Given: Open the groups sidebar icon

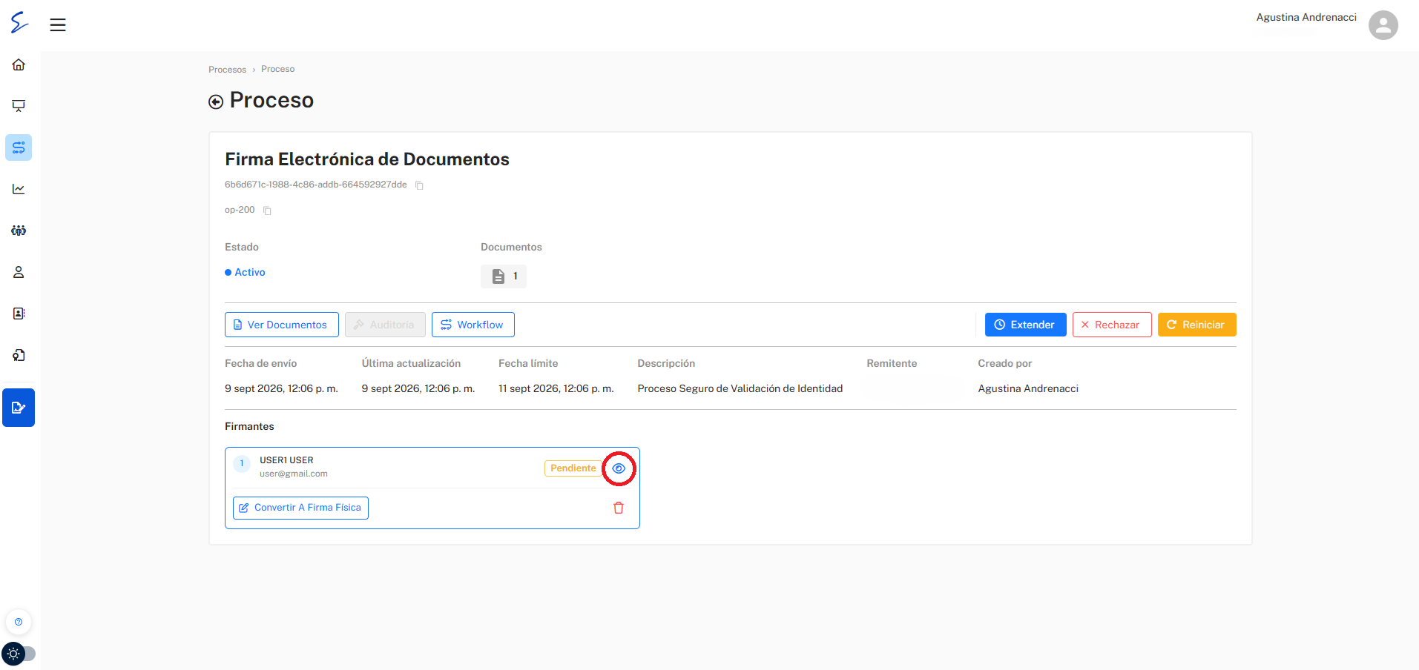Looking at the screenshot, I should (x=19, y=230).
